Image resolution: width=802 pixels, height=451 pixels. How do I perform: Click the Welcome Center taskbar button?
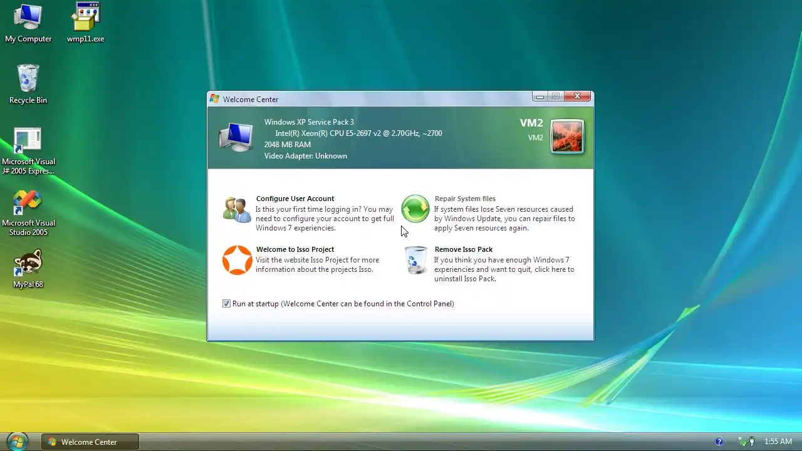(90, 442)
